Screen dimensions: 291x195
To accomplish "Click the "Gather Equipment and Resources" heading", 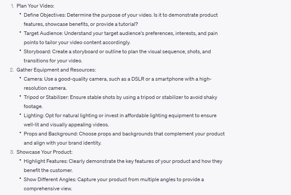I will [x=56, y=70].
